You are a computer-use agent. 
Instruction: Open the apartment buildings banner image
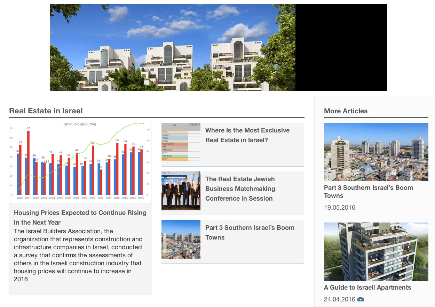pos(172,48)
